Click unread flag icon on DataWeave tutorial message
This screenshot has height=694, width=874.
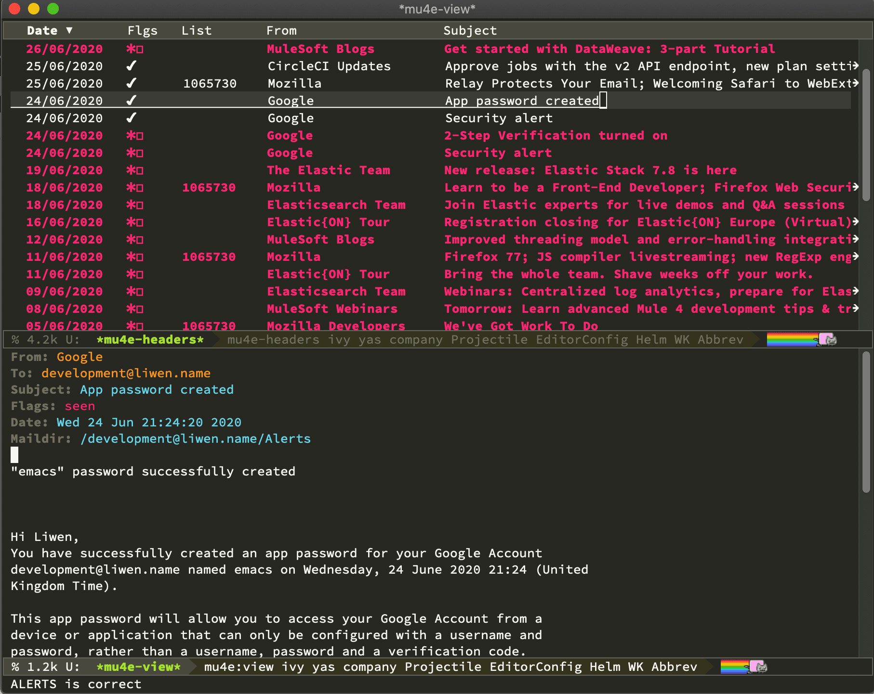134,49
